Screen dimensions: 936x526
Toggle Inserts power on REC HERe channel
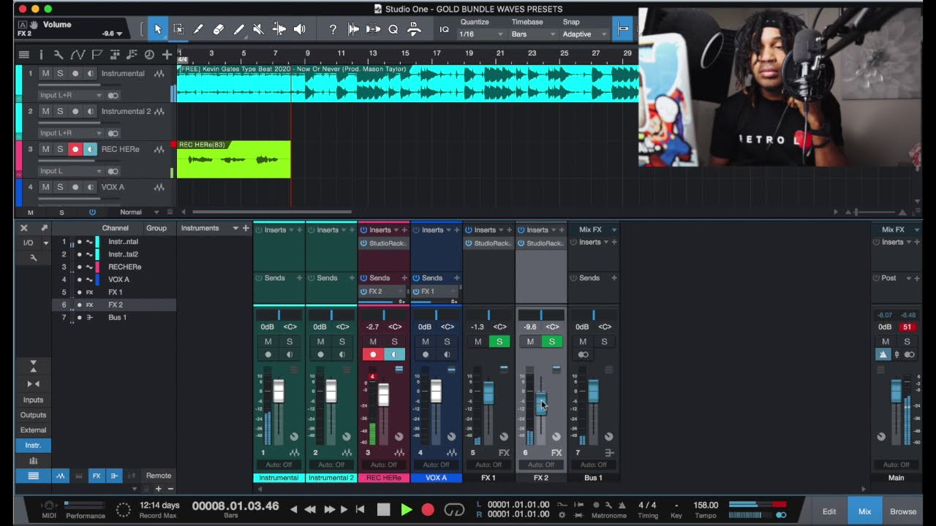pos(363,230)
